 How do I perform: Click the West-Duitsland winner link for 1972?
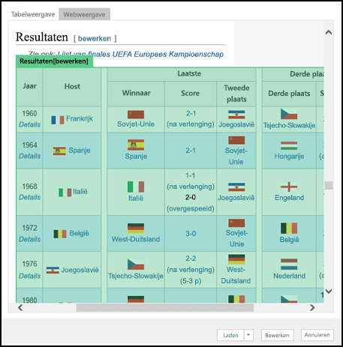pyautogui.click(x=136, y=239)
